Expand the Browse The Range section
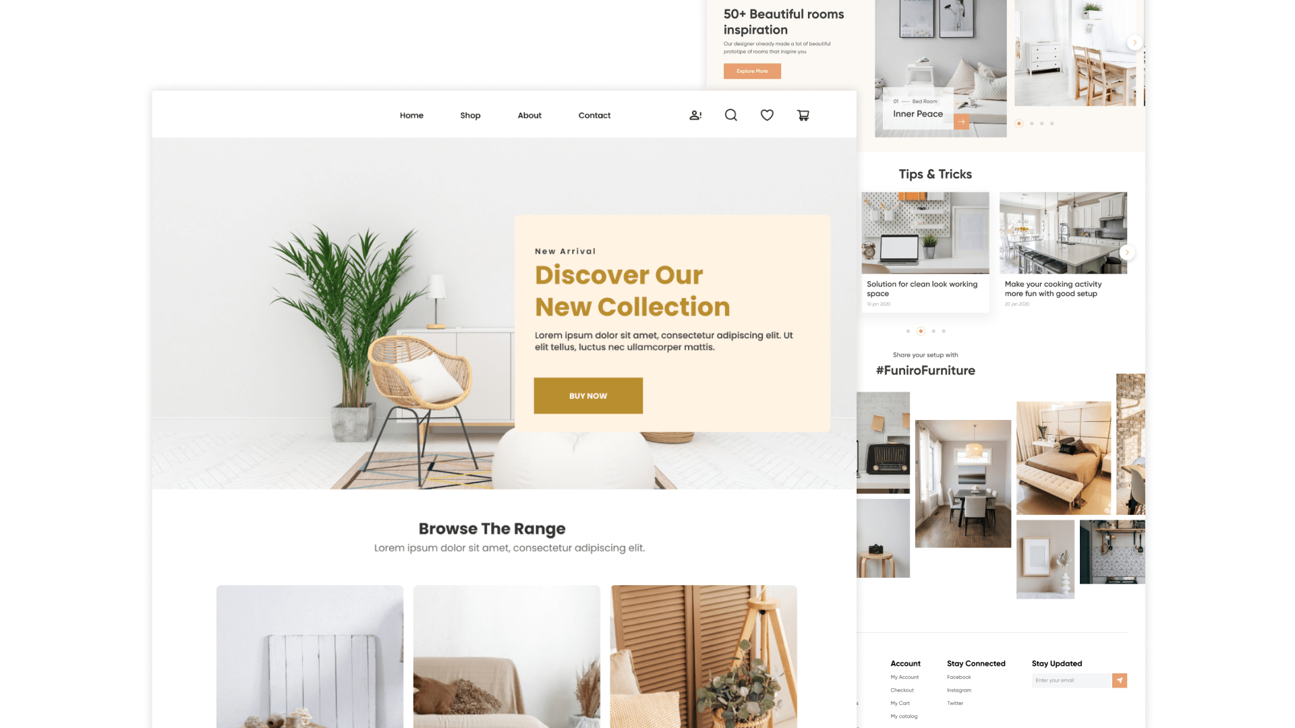Image resolution: width=1295 pixels, height=728 pixels. (492, 529)
